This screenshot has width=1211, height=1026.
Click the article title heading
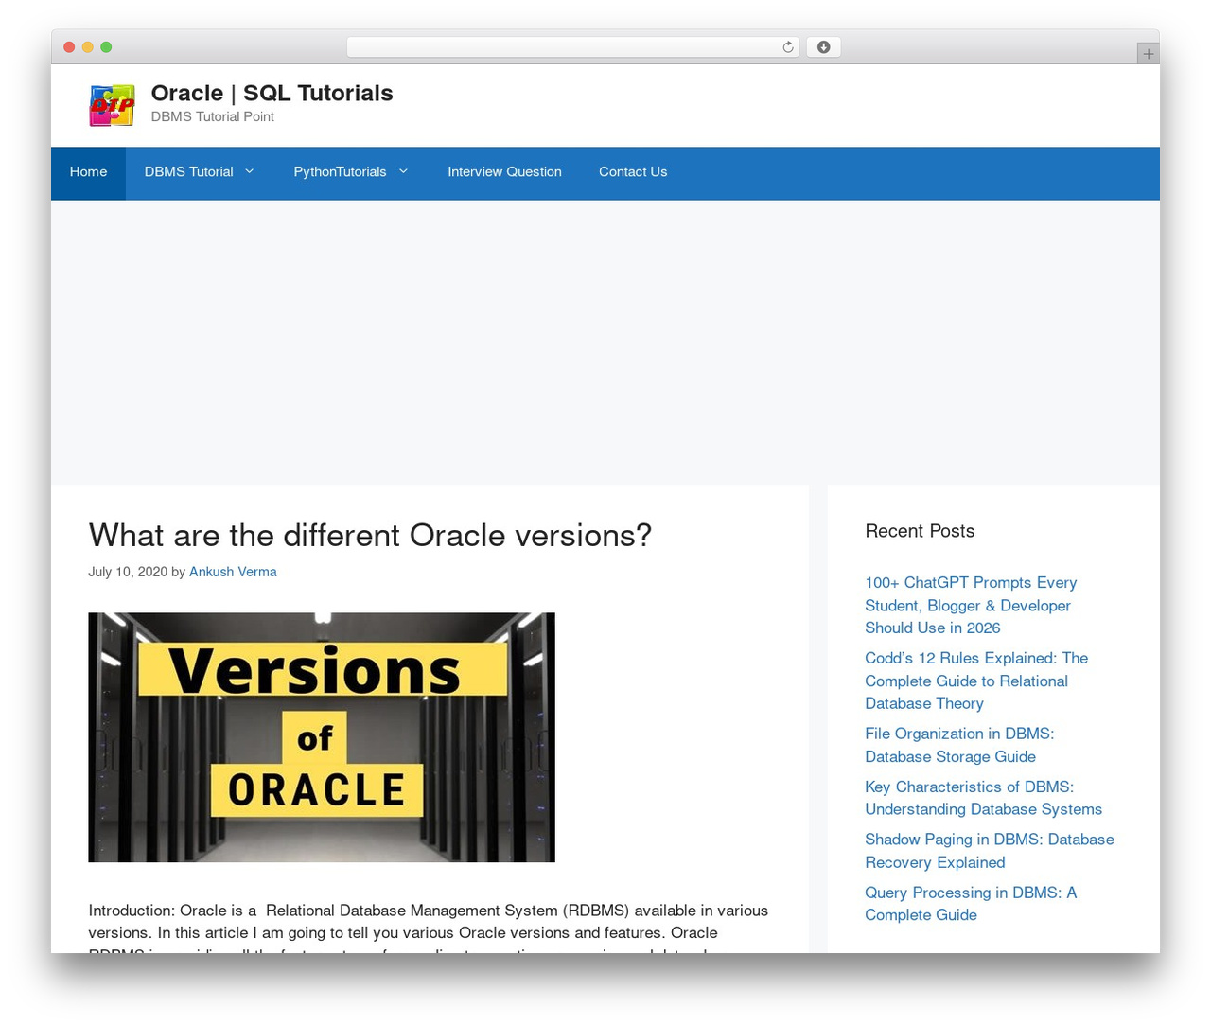coord(370,536)
